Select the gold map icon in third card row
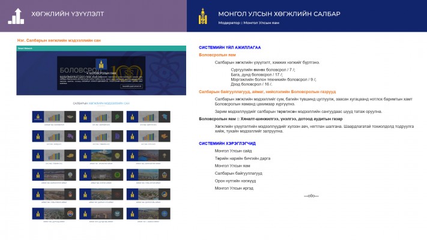 click(69, 156)
